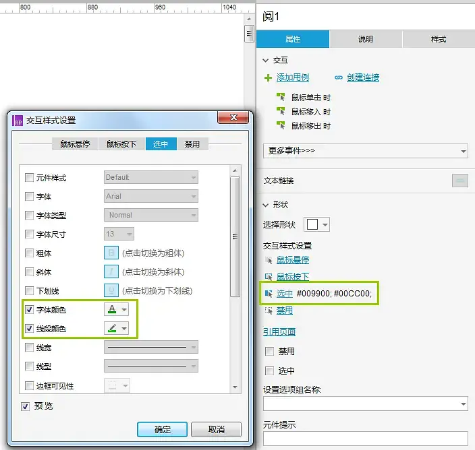This screenshot has height=450, width=475.
Task: Click the chain link icon beside 创建连接
Action: pos(339,77)
